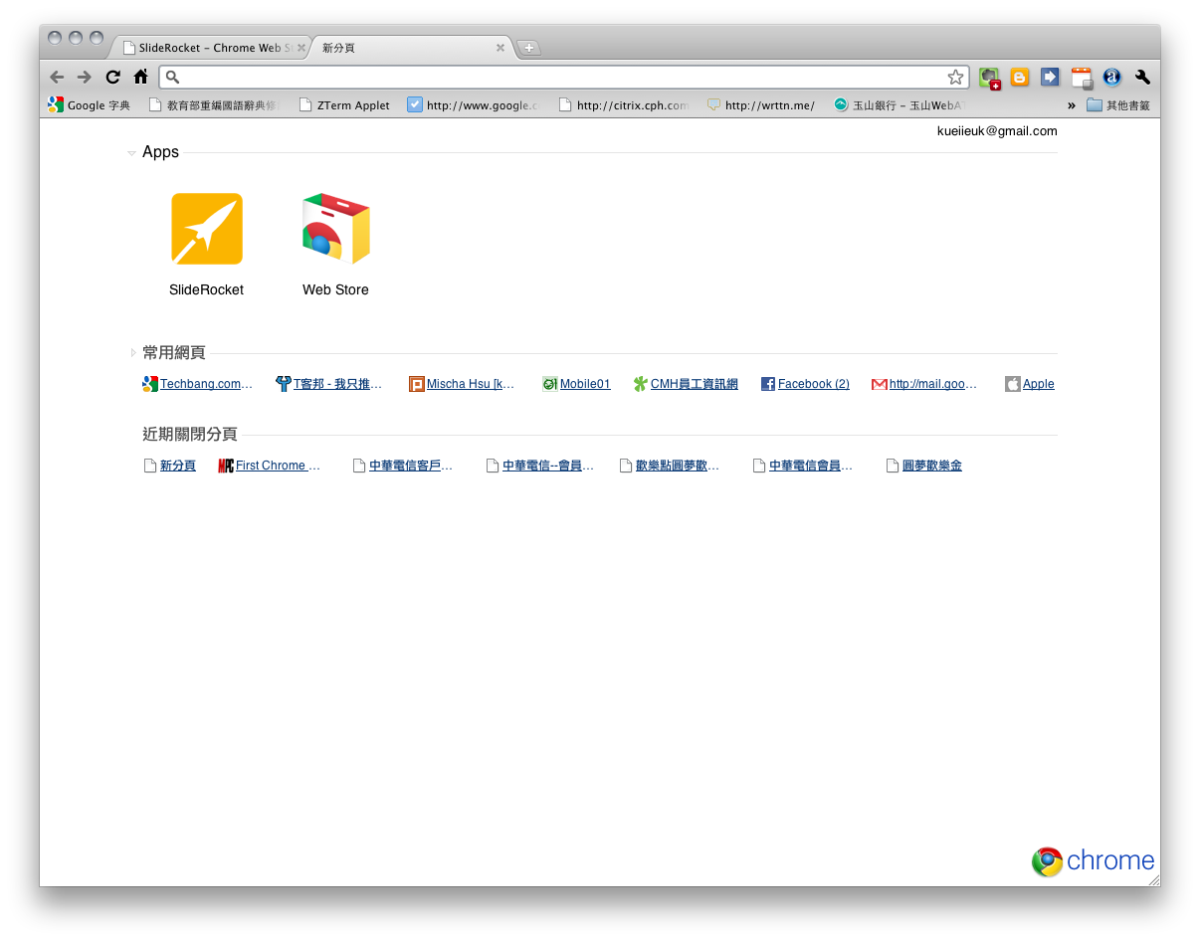Viewport: 1200px width, 941px height.
Task: Open the wrench settings menu
Action: pyautogui.click(x=1142, y=77)
